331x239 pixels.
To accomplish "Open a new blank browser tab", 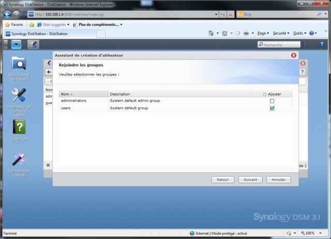I will [x=101, y=34].
